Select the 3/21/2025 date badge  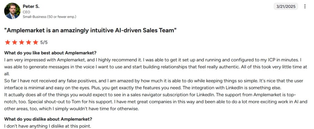286,6
